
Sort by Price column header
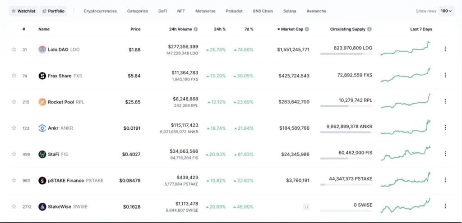(135, 29)
